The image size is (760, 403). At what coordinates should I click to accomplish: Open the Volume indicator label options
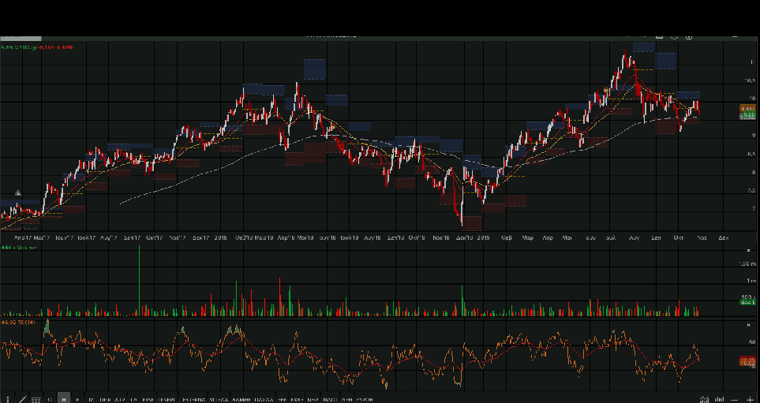pyautogui.click(x=21, y=248)
